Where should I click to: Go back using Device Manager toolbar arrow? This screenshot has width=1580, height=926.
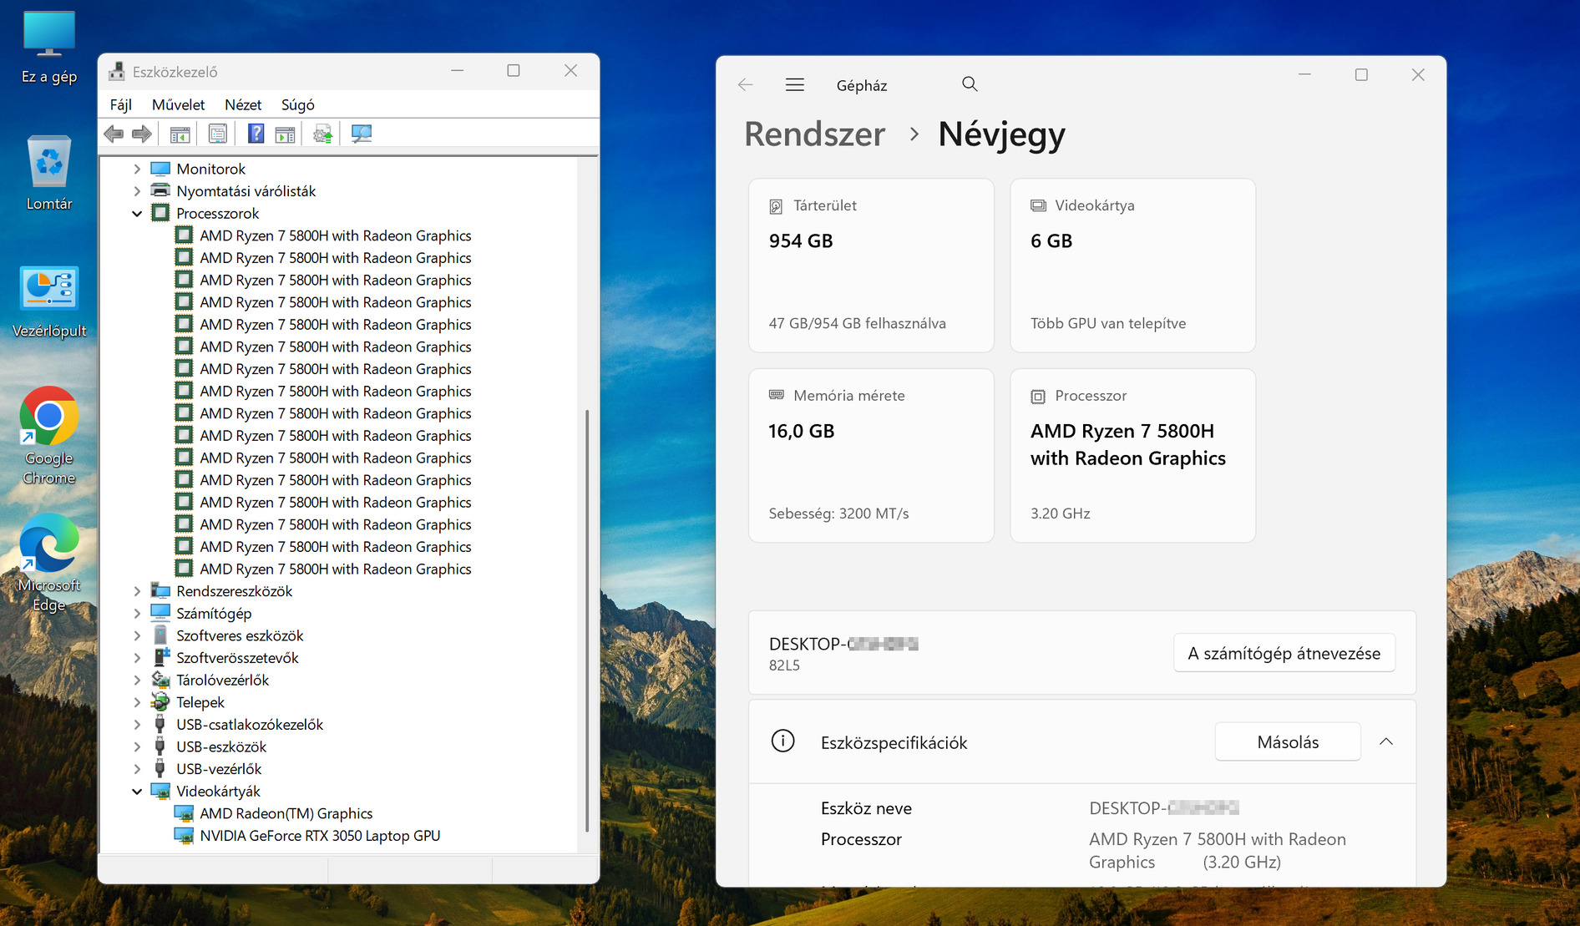pyautogui.click(x=114, y=134)
